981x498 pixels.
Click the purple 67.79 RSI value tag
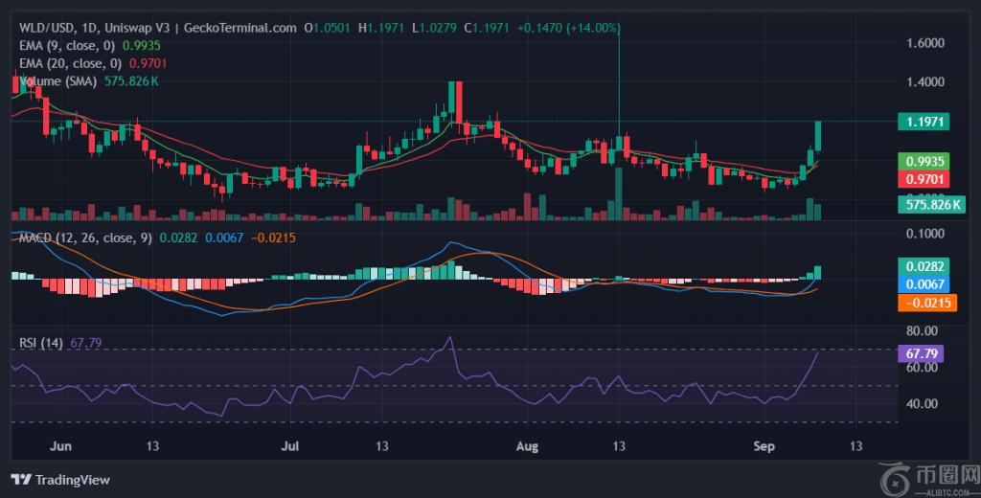point(920,353)
